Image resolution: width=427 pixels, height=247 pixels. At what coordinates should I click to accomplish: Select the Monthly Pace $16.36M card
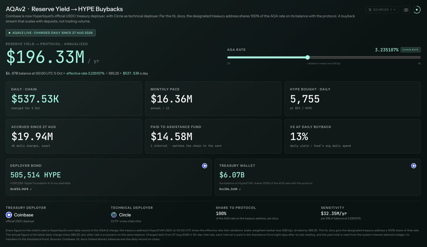[213, 99]
